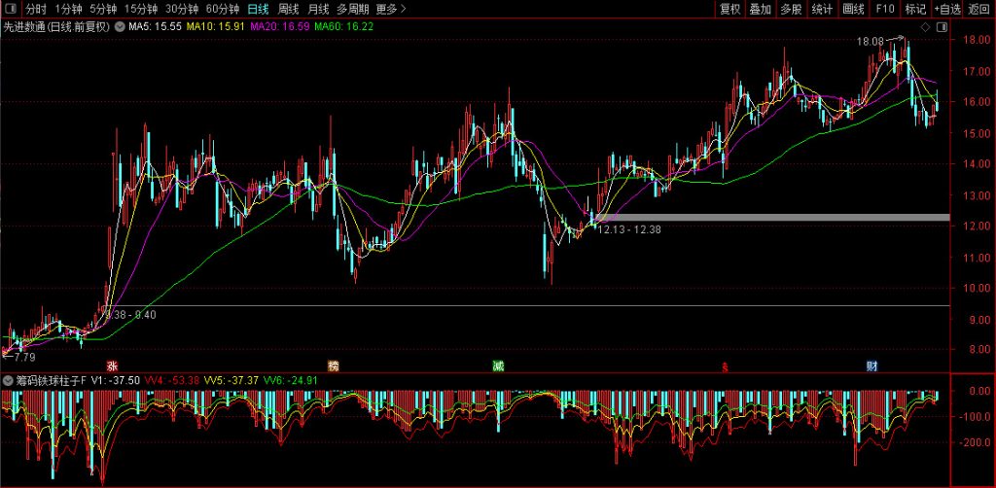Screen dimensions: 996x488
Task: Click the 返回 back button
Action: click(978, 9)
